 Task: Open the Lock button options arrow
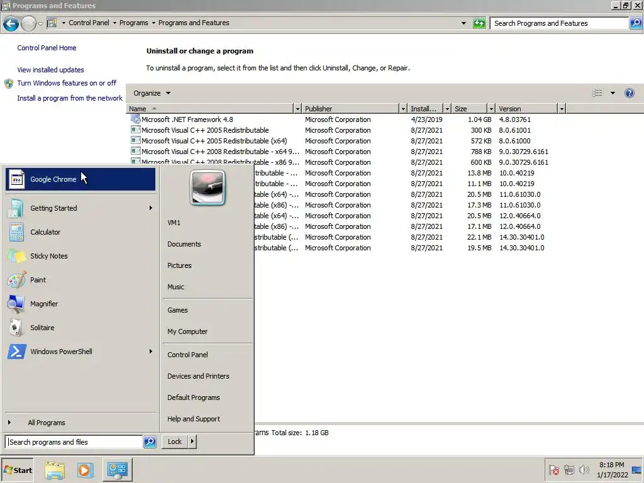pos(192,442)
